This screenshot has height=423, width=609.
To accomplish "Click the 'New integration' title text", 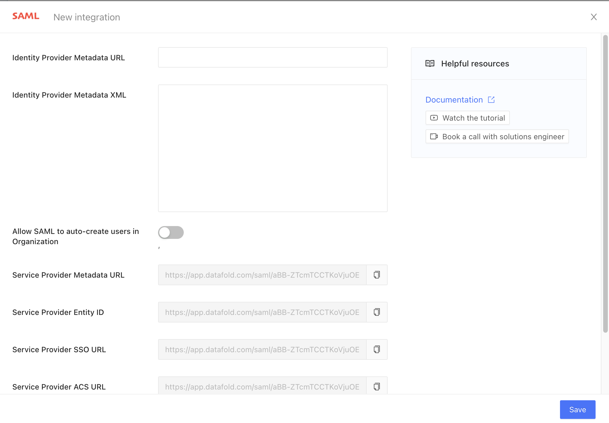I will pos(87,17).
